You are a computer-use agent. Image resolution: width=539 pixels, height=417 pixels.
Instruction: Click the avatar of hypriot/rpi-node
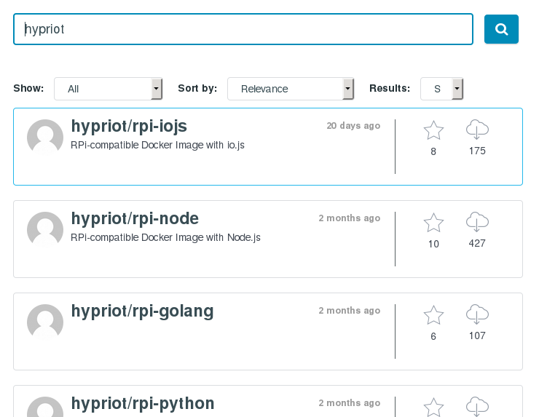click(45, 229)
